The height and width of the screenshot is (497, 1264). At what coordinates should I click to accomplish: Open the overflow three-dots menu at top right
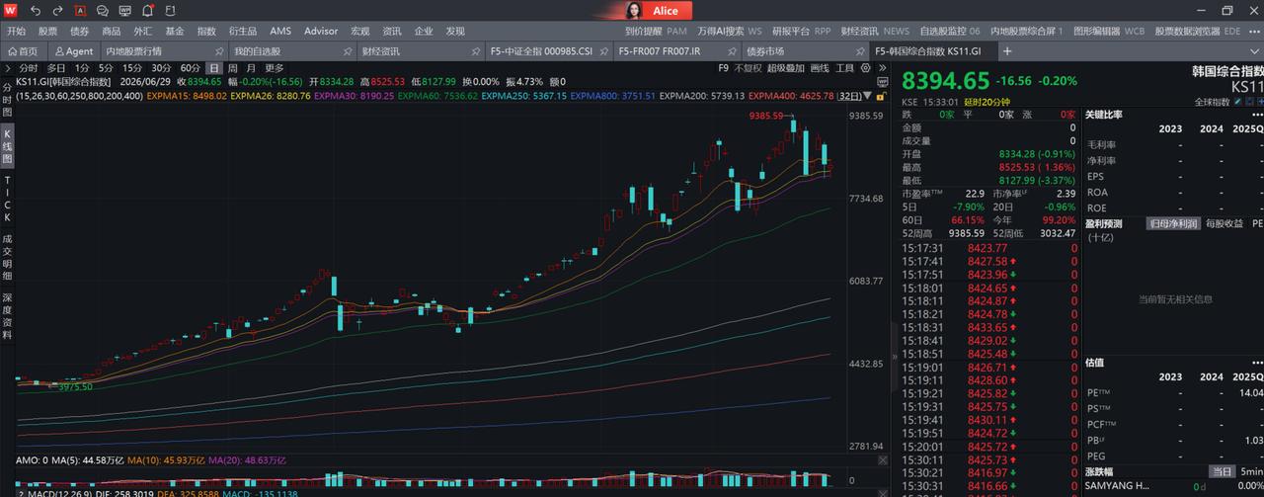1256,31
